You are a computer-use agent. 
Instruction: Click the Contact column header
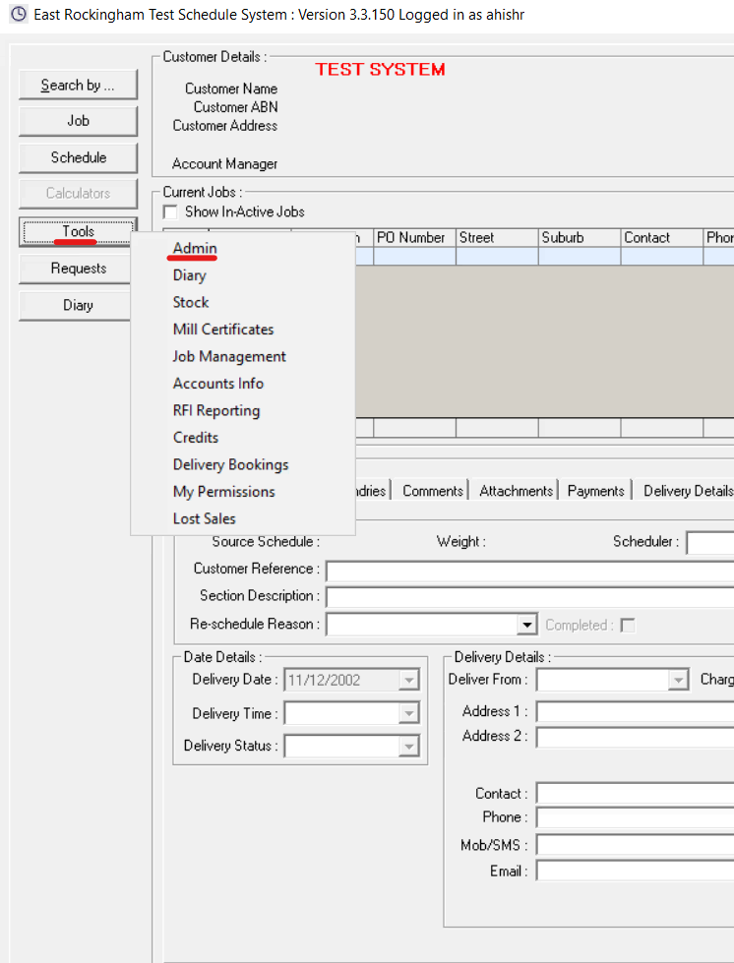pyautogui.click(x=661, y=238)
